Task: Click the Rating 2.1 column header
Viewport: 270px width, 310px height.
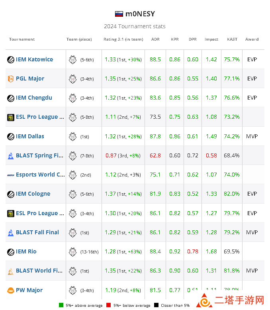Action: coord(123,39)
